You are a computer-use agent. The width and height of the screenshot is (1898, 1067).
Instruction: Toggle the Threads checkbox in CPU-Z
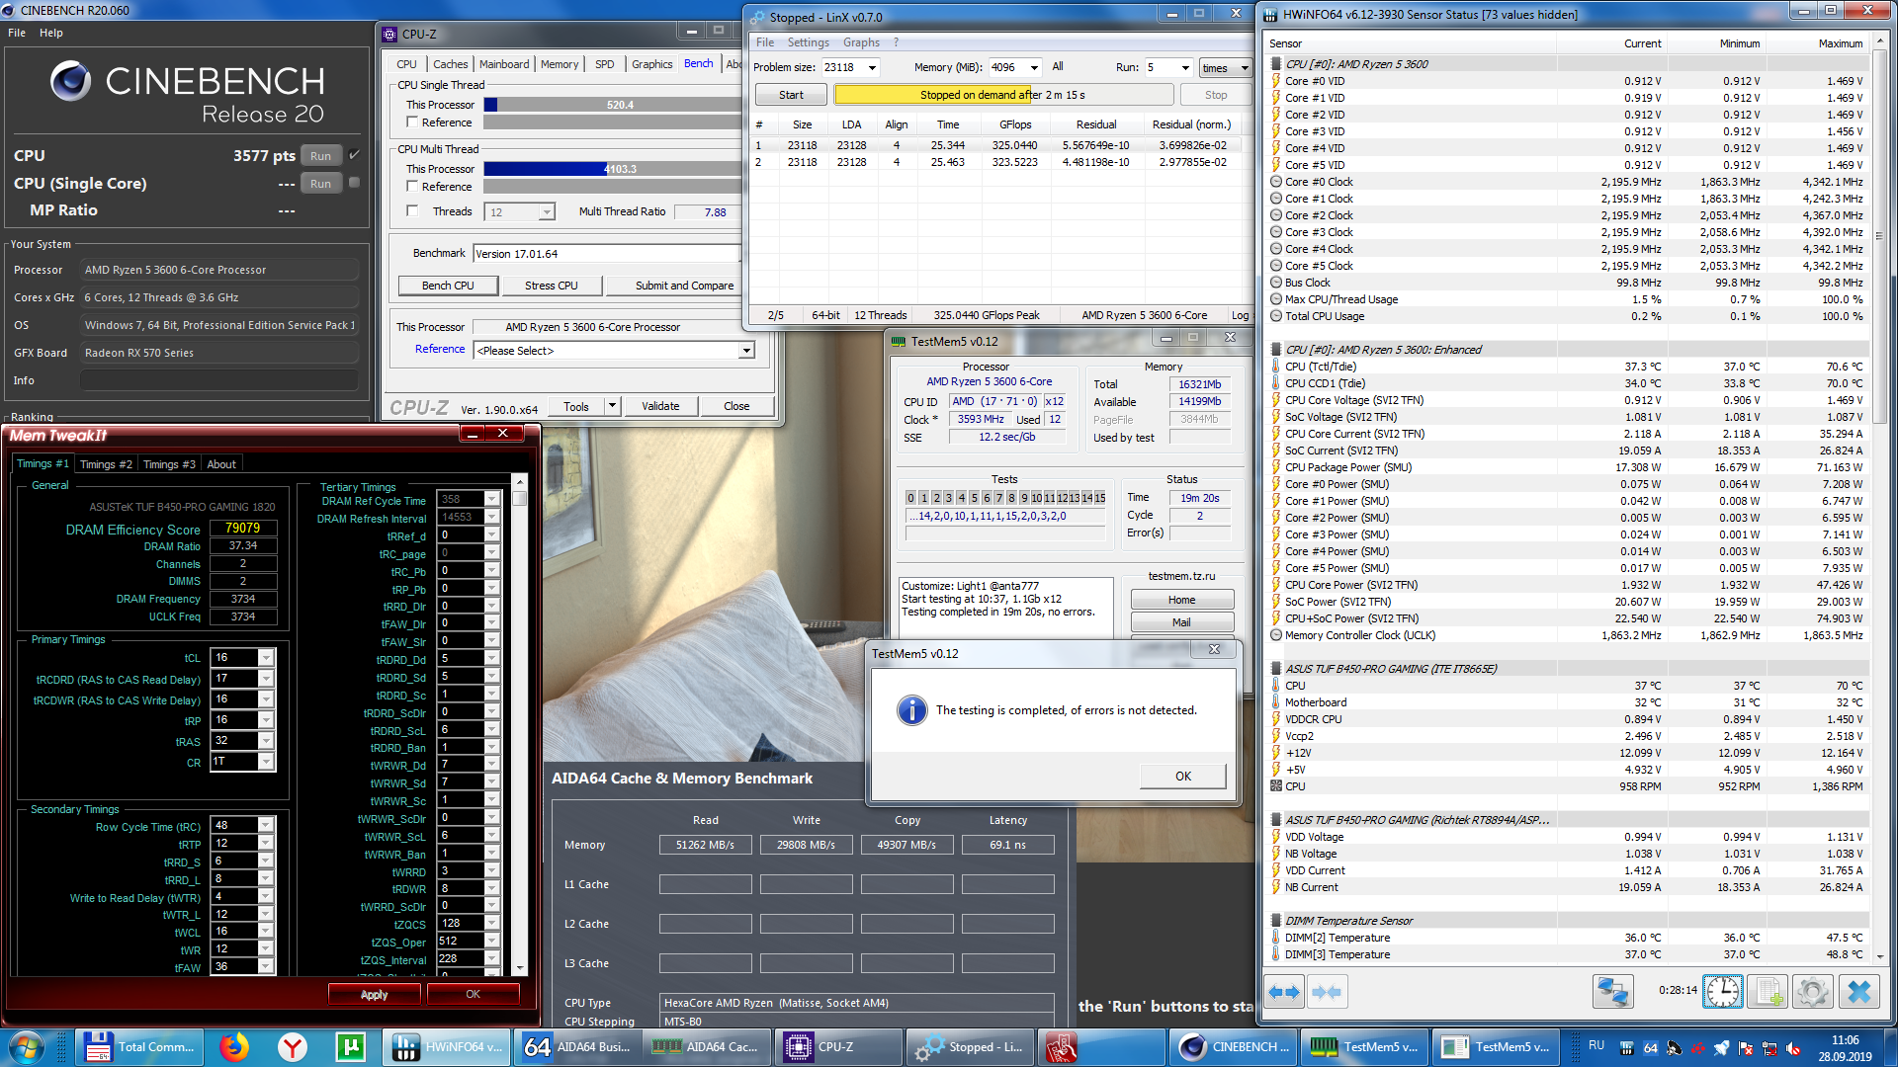(412, 211)
